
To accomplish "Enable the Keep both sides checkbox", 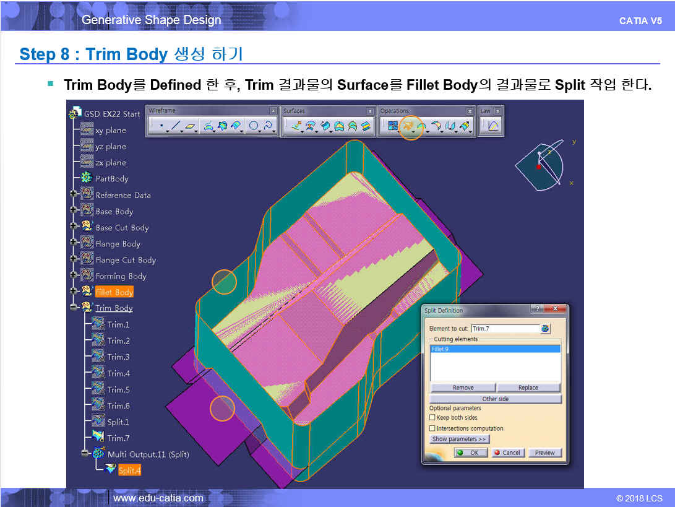I will coord(432,418).
